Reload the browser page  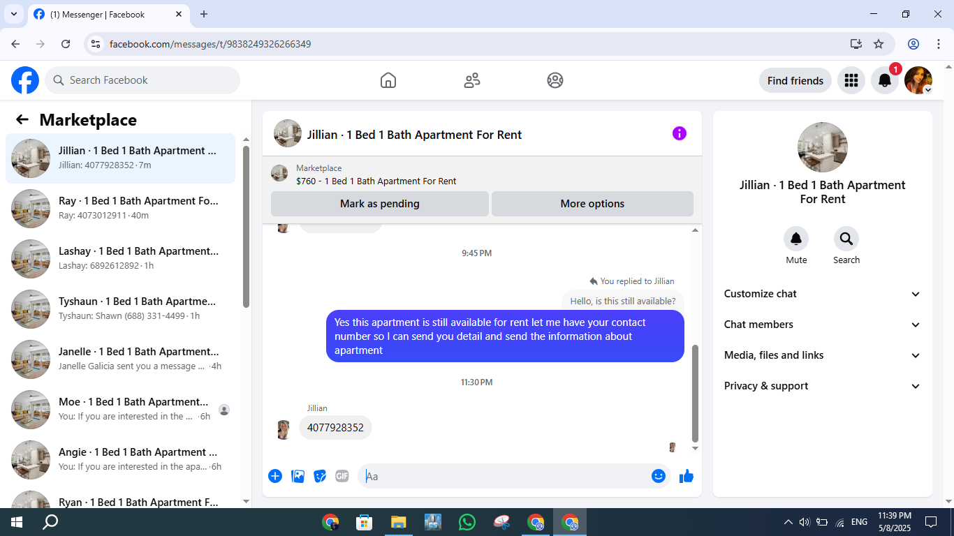coord(66,44)
